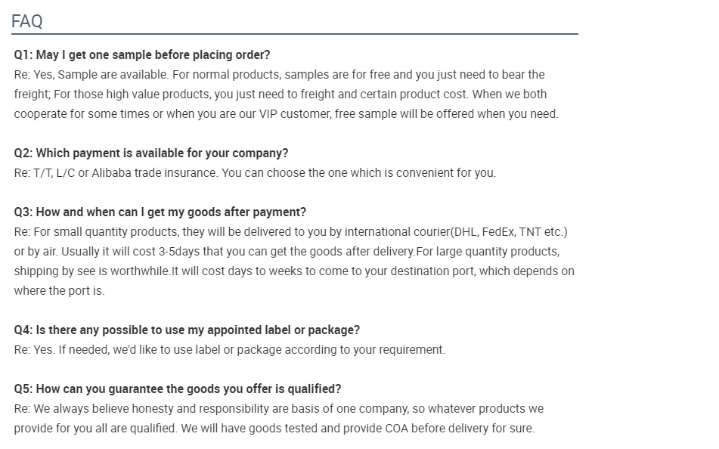Click the words "Alibaba trade insurance"
This screenshot has width=719, height=449.
tap(153, 173)
